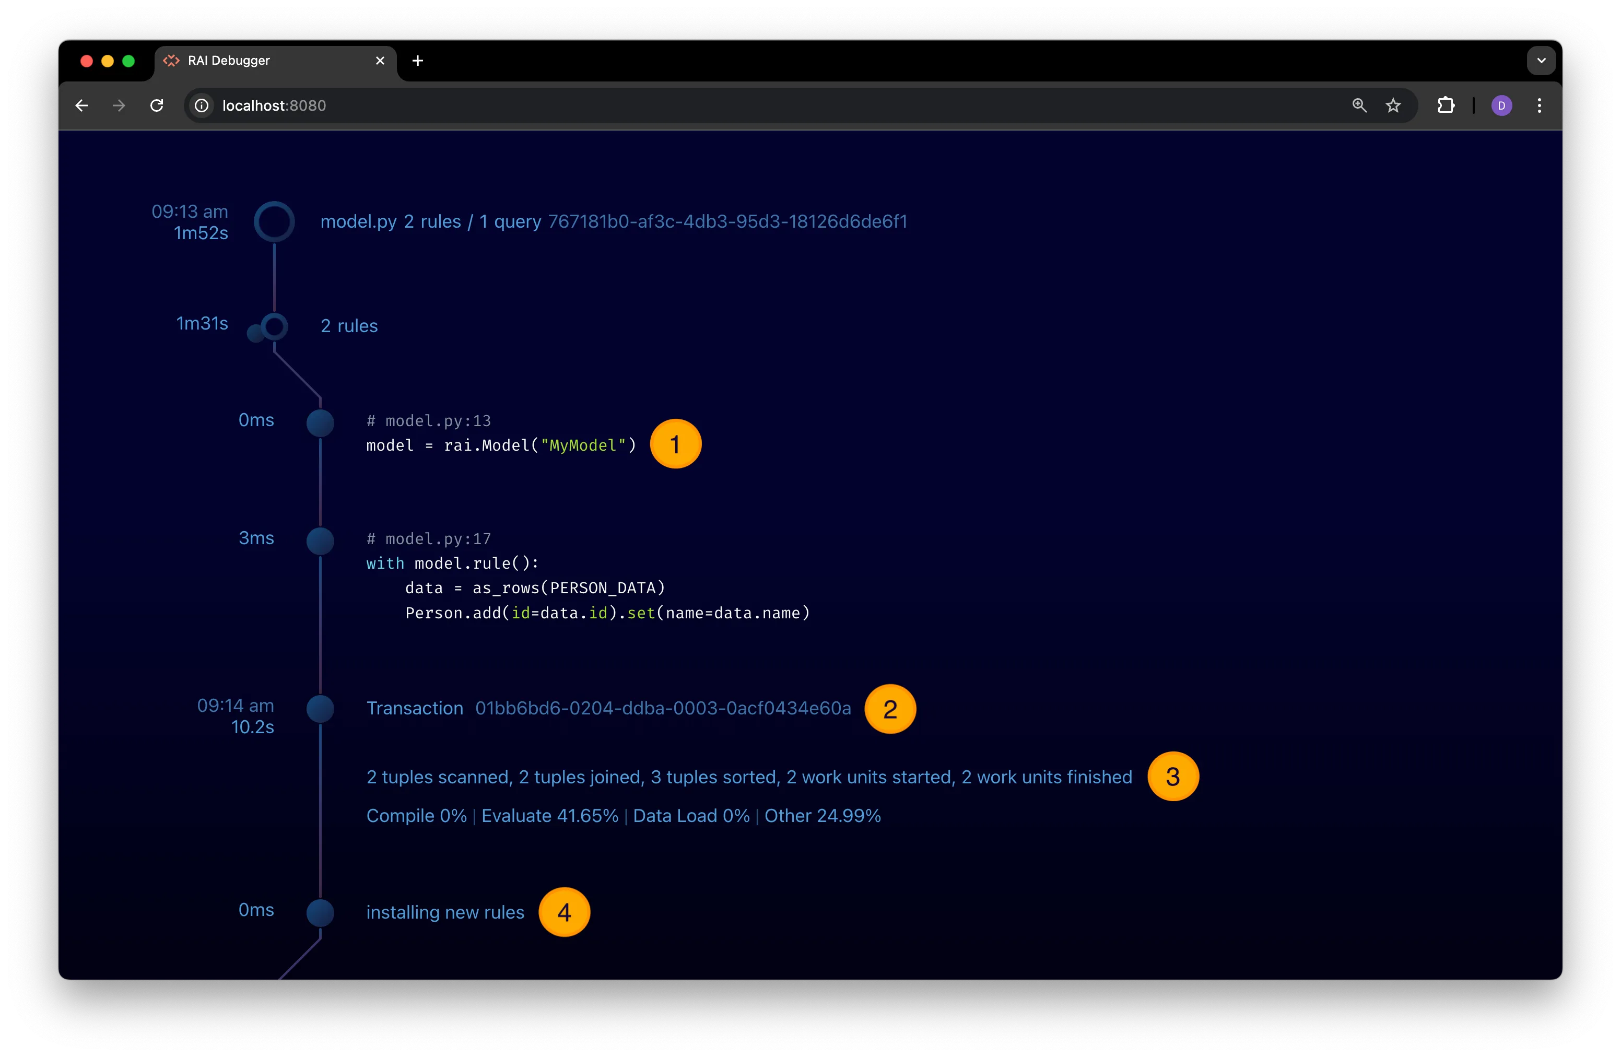The height and width of the screenshot is (1057, 1621).
Task: Reload the localhost page
Action: (157, 105)
